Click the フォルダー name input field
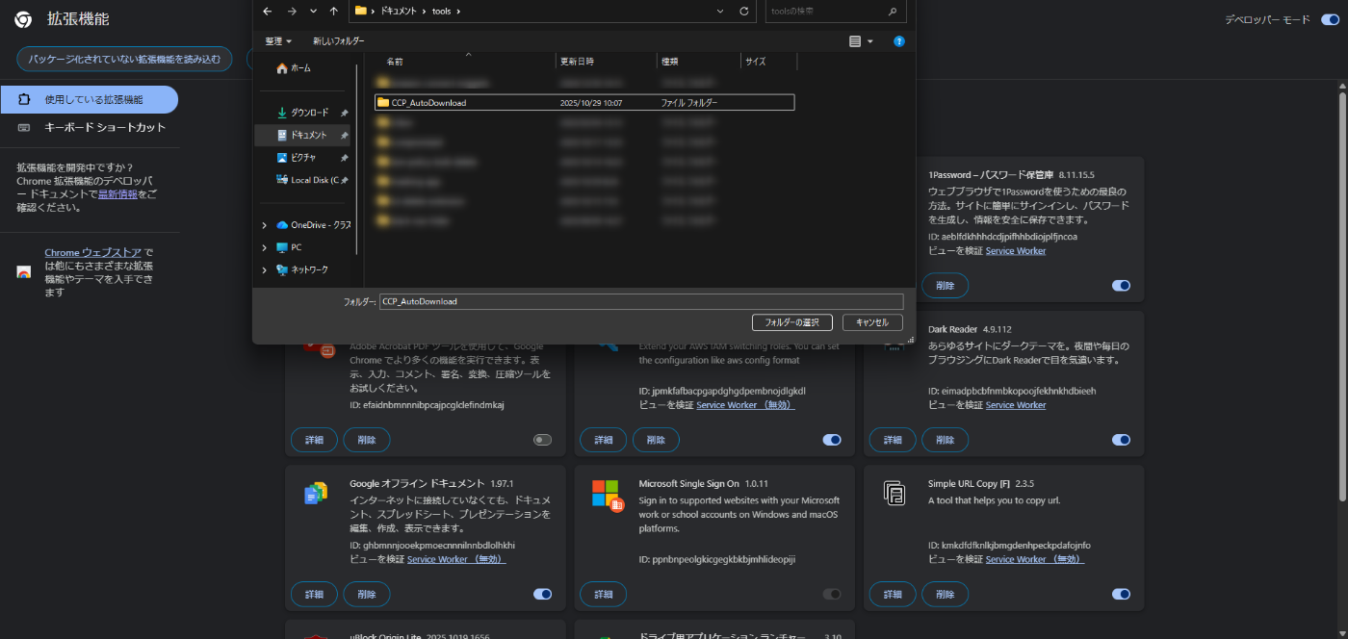The image size is (1348, 639). click(x=641, y=301)
